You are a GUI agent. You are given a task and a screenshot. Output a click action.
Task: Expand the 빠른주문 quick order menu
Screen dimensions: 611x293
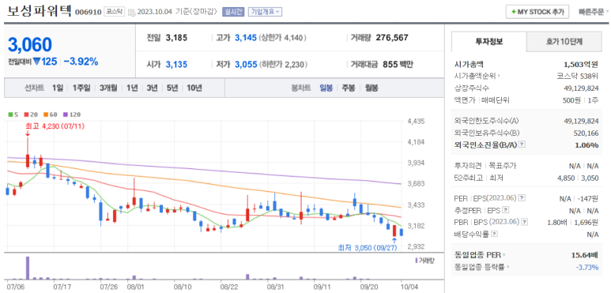click(594, 12)
